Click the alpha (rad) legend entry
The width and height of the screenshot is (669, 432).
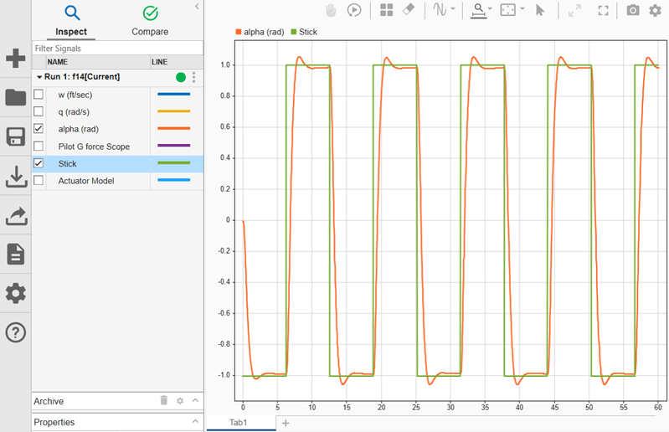pyautogui.click(x=260, y=32)
